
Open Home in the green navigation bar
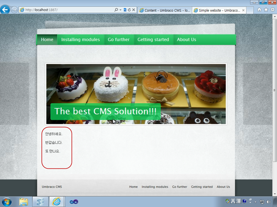47,40
